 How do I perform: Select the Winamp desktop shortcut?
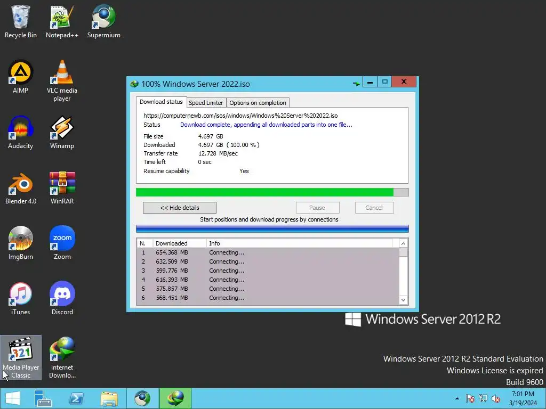point(62,132)
